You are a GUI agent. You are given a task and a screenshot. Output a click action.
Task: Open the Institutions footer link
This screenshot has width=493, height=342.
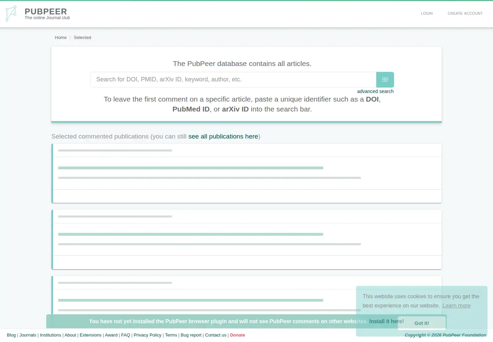(50, 335)
